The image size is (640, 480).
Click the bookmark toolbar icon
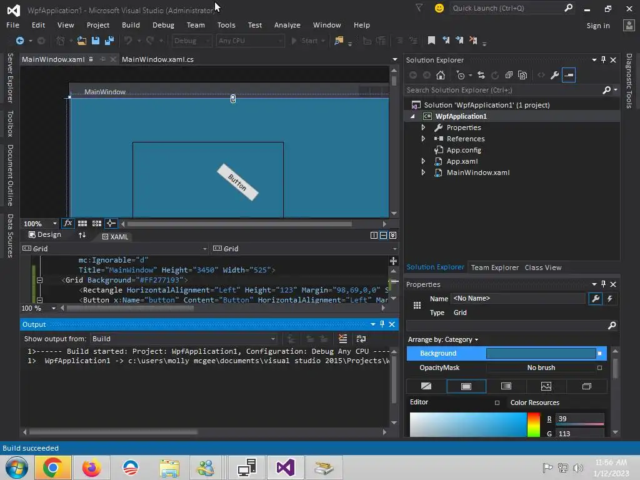pos(431,40)
